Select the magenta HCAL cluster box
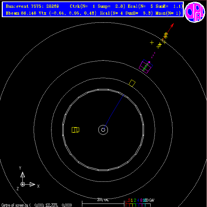The width and height of the screenshot is (207, 207). 146,67
